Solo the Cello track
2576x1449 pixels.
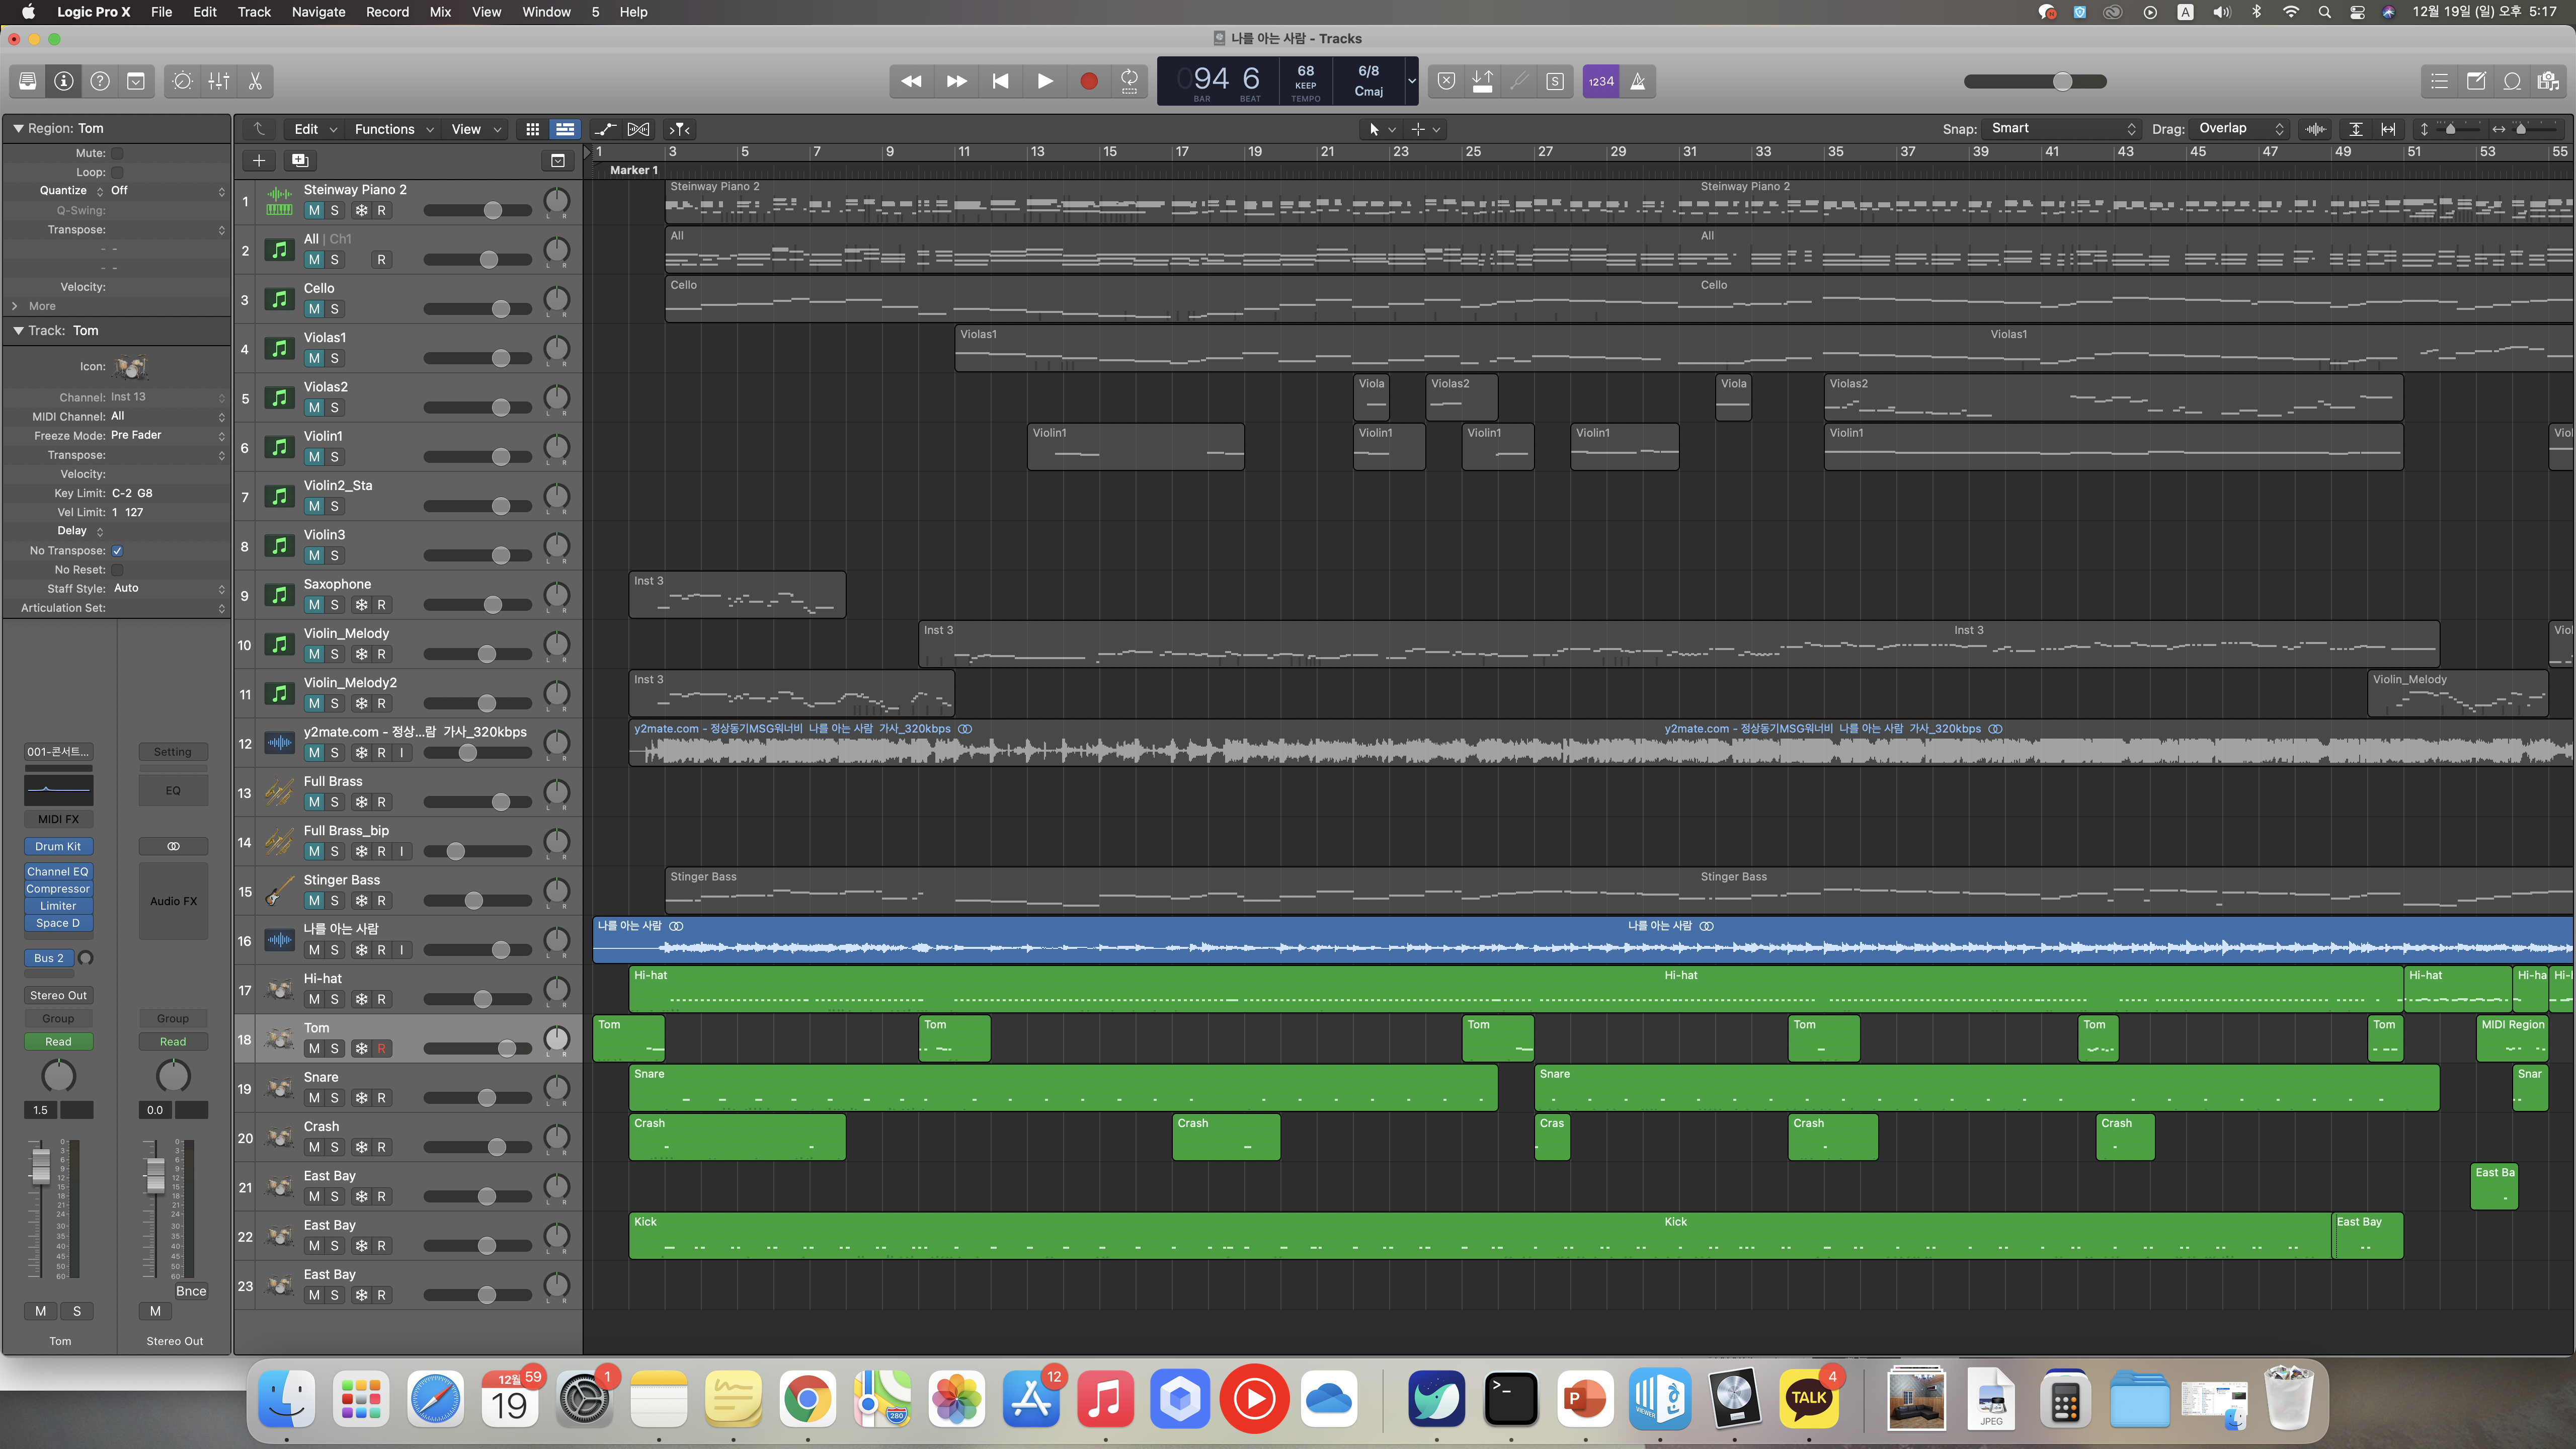[334, 309]
